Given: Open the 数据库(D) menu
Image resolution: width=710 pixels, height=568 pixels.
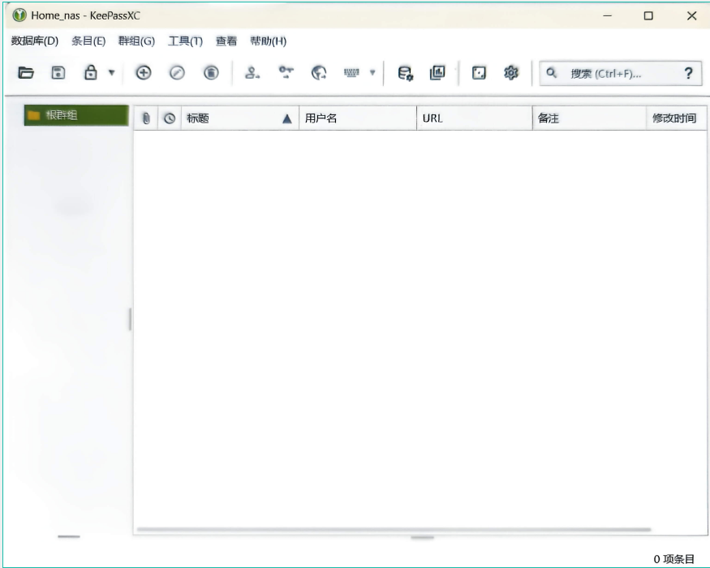Looking at the screenshot, I should (x=35, y=41).
